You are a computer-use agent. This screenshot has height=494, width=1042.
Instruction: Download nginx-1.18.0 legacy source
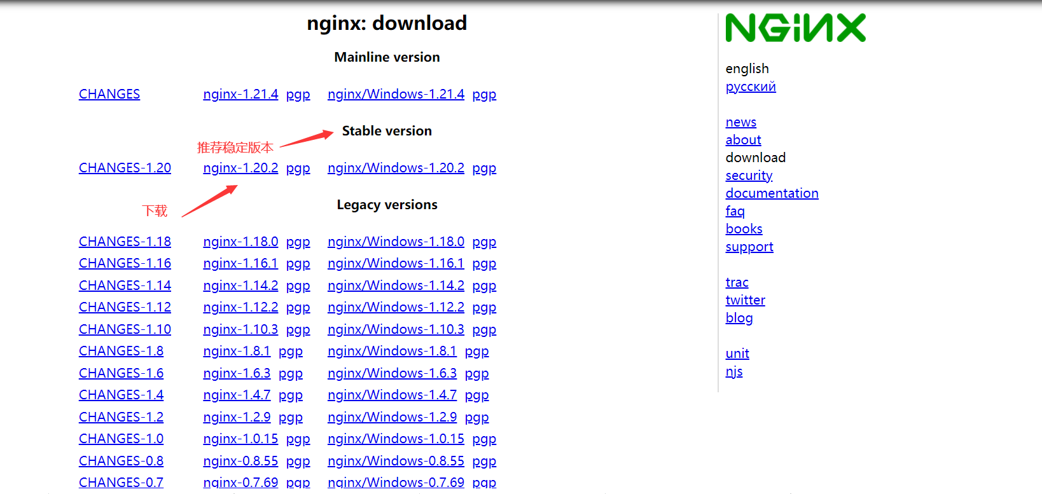click(240, 242)
